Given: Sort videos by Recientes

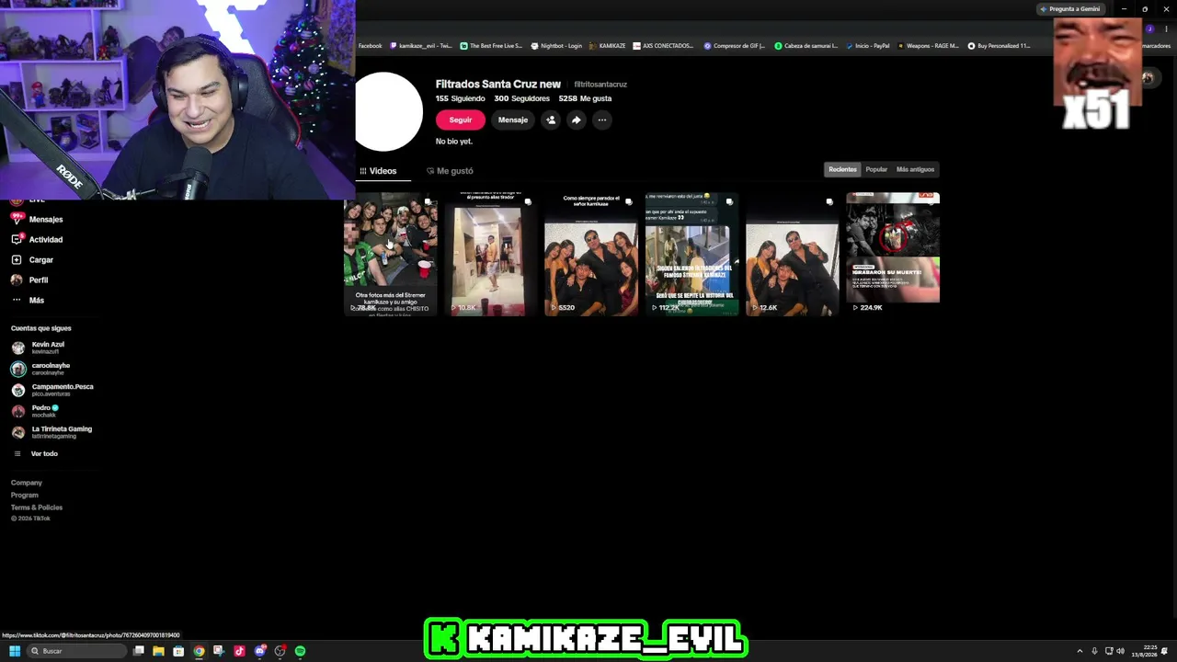Looking at the screenshot, I should tap(842, 169).
